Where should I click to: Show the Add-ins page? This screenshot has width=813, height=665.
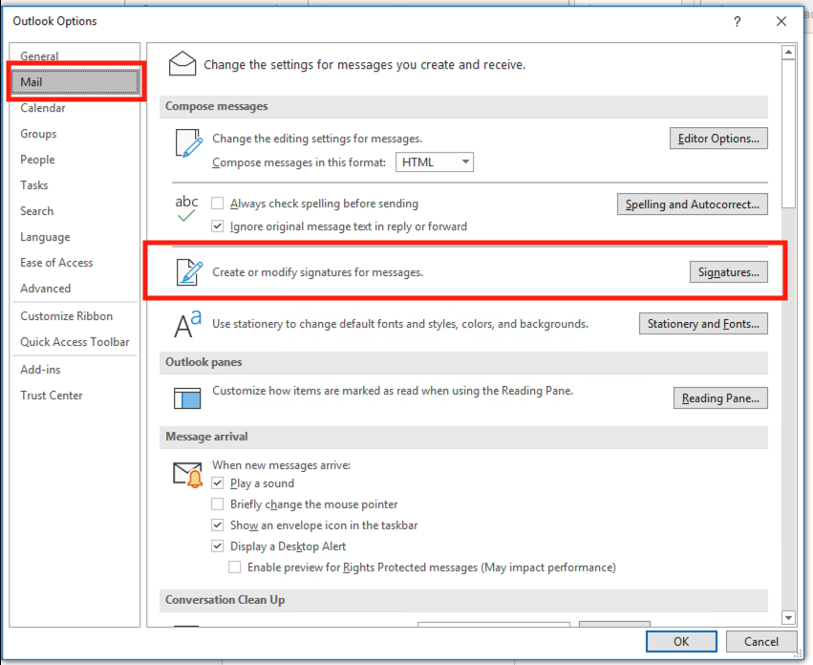point(75,370)
